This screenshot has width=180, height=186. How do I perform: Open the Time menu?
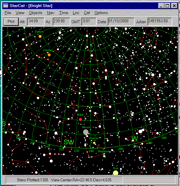[64, 13]
